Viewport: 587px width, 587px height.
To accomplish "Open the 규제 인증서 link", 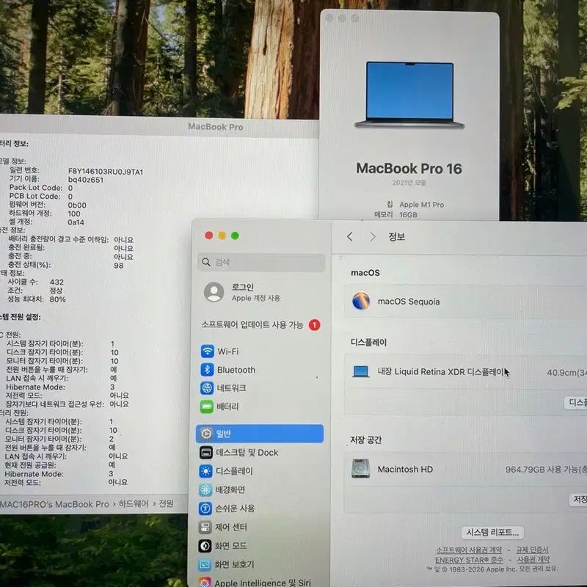I will pyautogui.click(x=532, y=550).
